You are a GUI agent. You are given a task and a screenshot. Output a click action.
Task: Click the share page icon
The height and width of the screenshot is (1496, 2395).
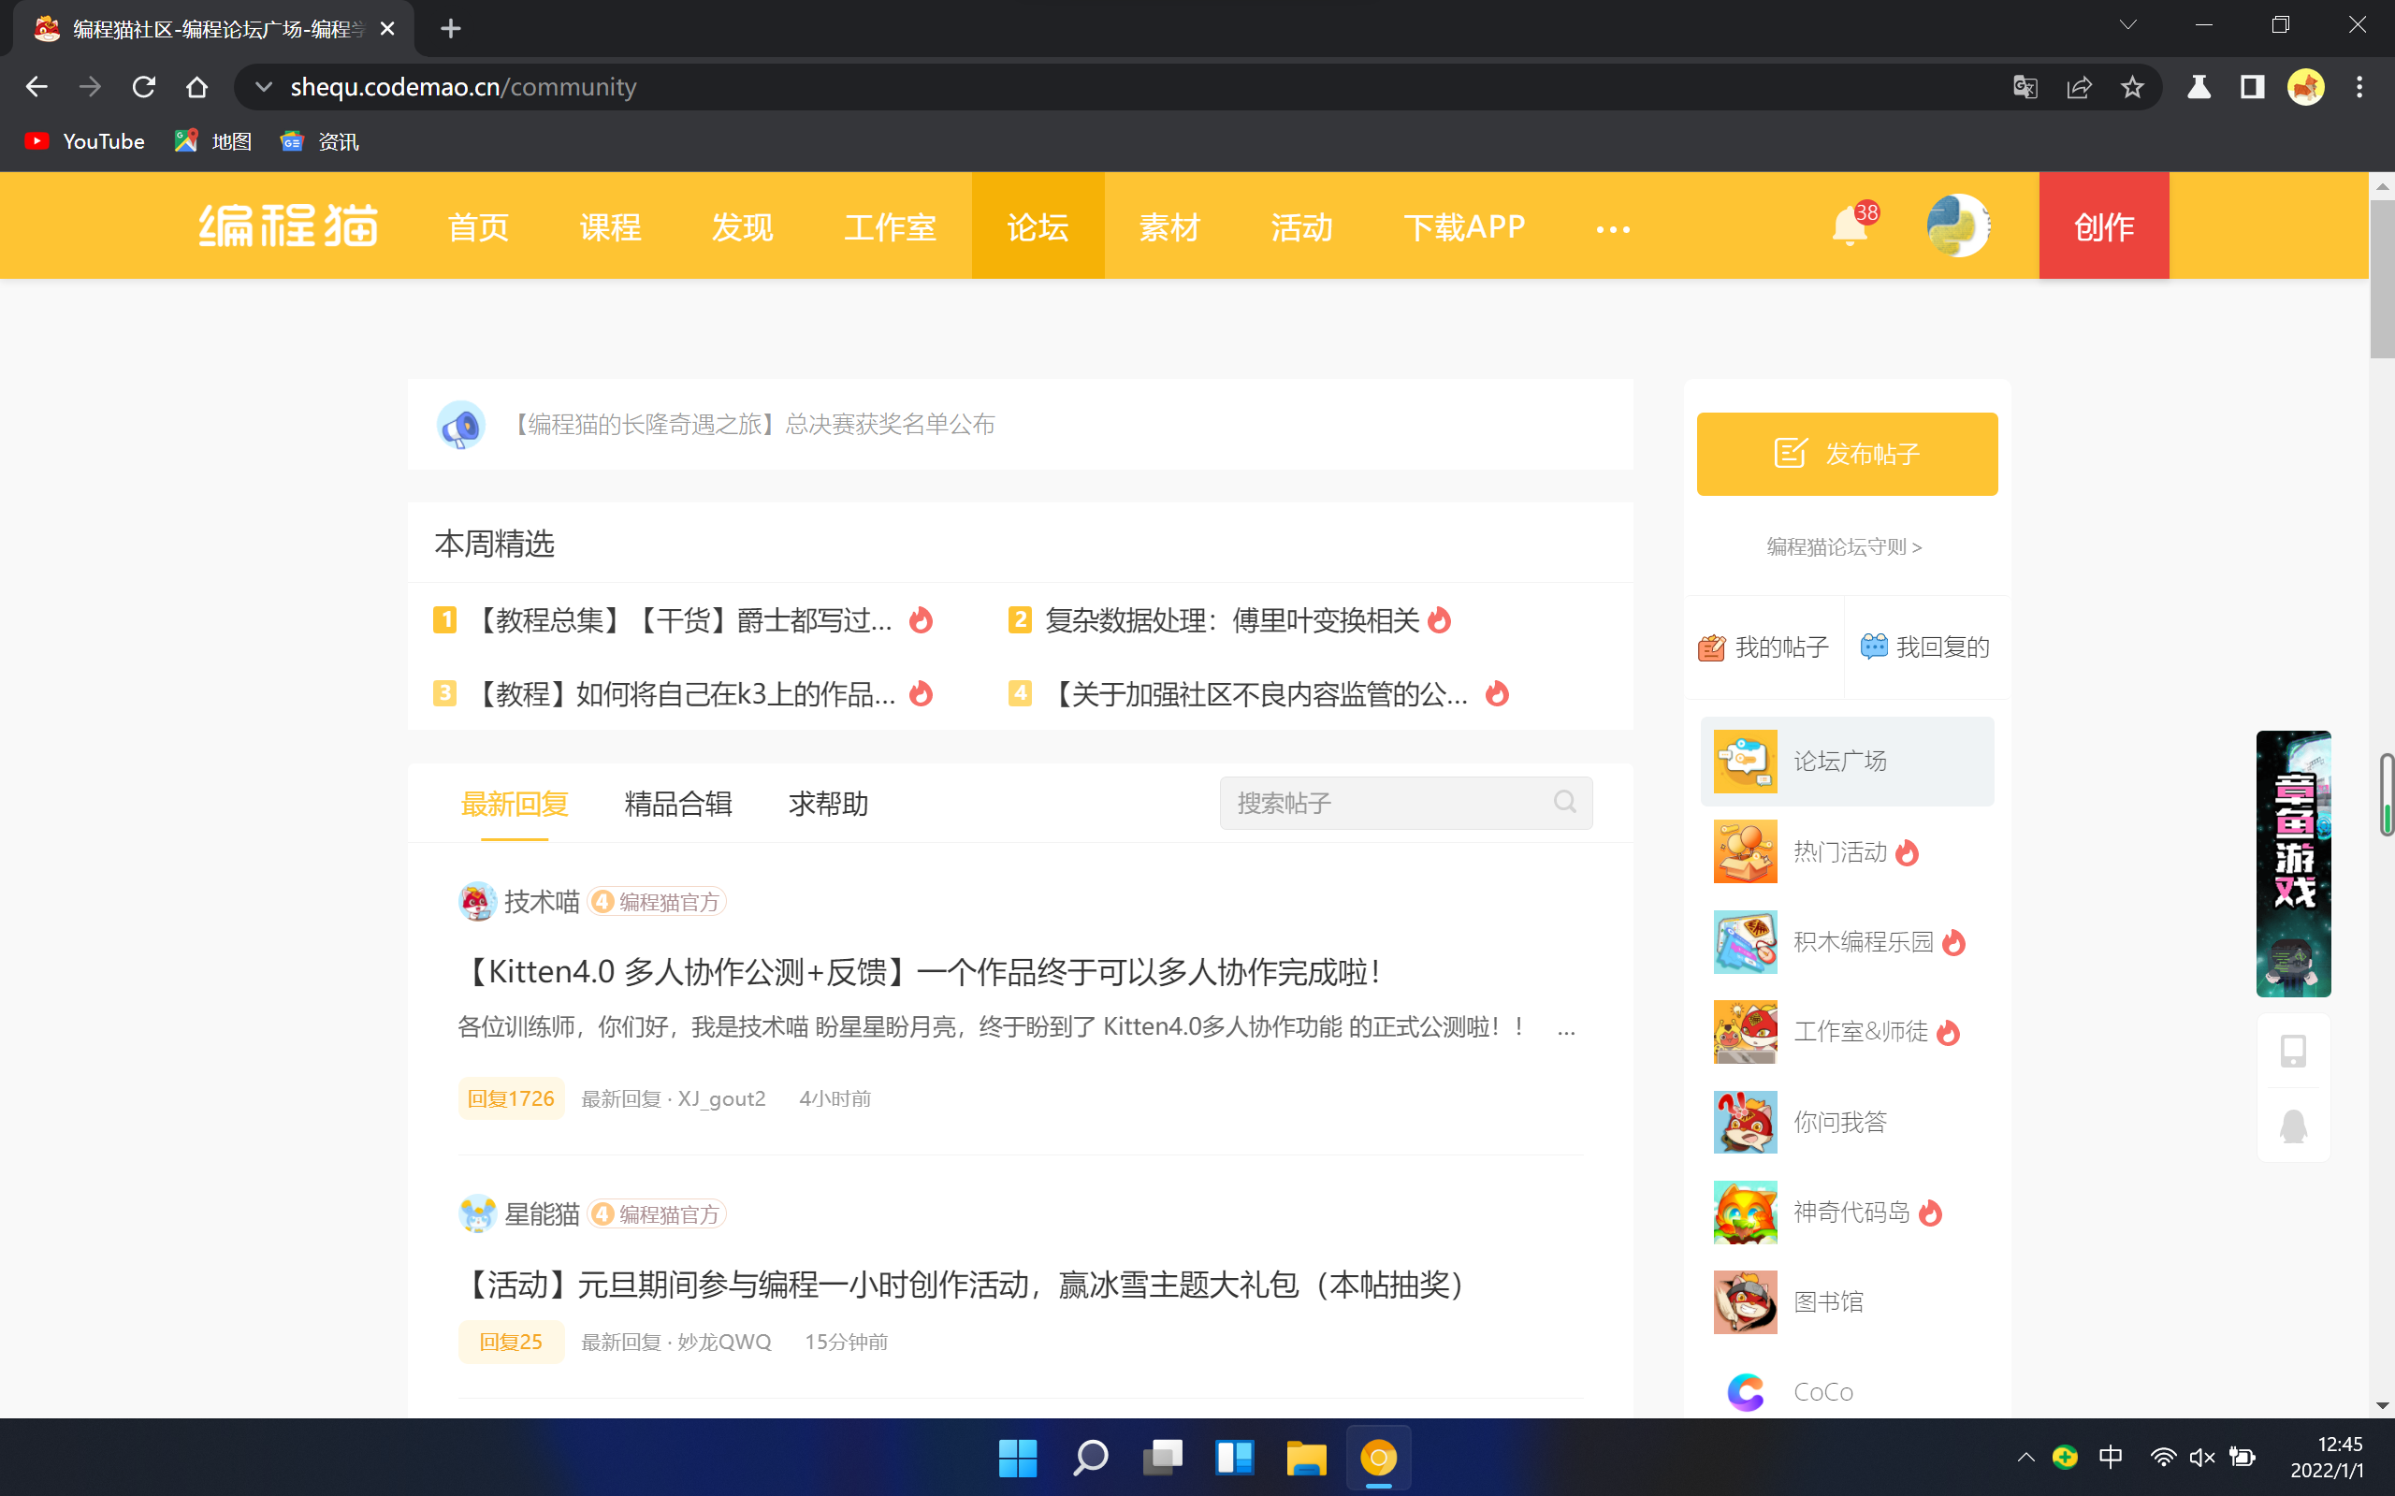[2079, 87]
